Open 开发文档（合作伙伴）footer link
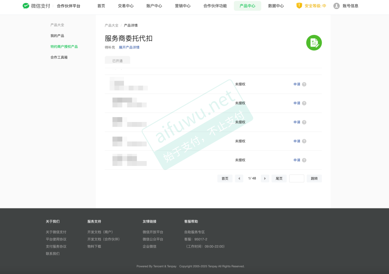Screen dimensions: 389x274 [104, 239]
